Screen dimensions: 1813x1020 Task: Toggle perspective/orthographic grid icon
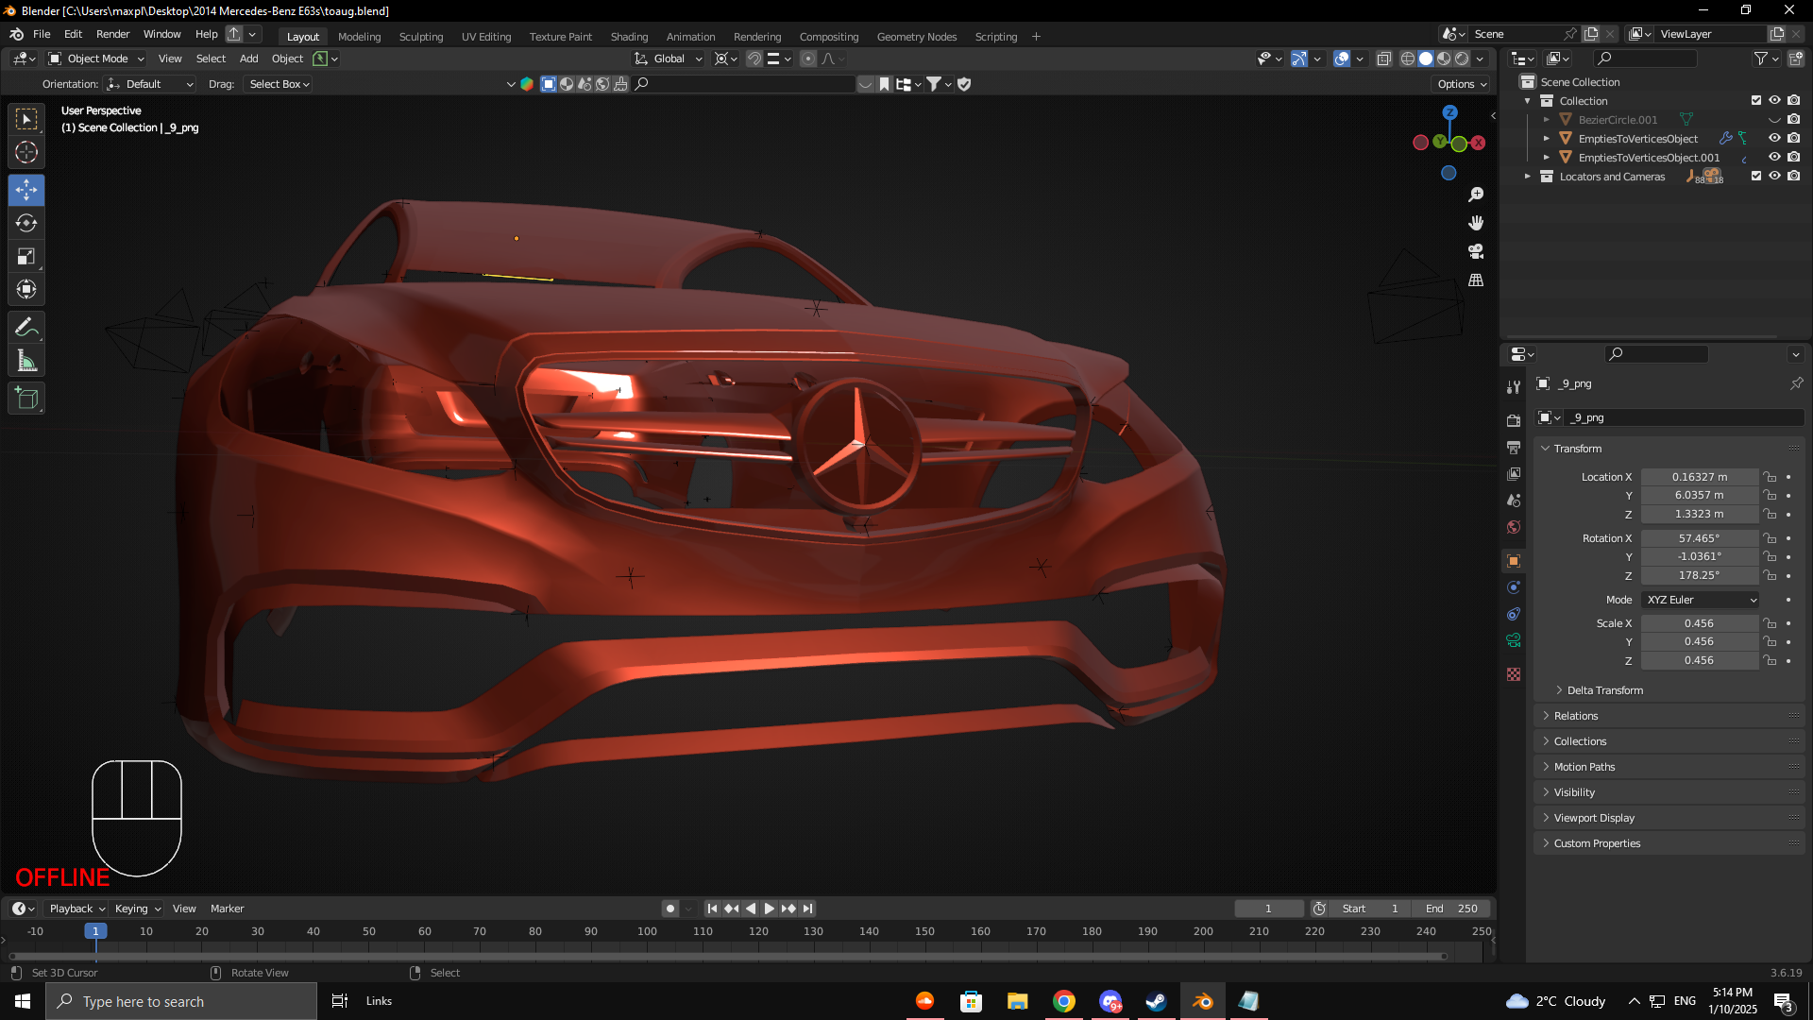pos(1476,280)
